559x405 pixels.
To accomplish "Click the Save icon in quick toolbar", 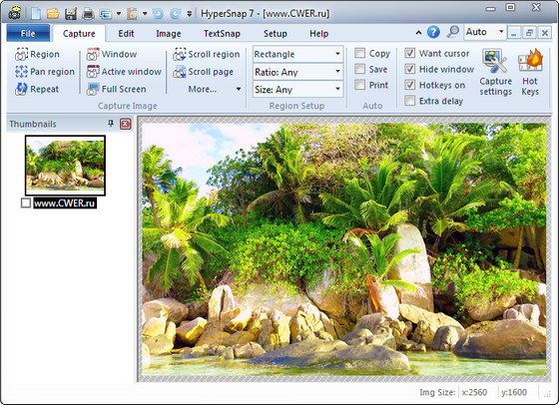I will [71, 14].
